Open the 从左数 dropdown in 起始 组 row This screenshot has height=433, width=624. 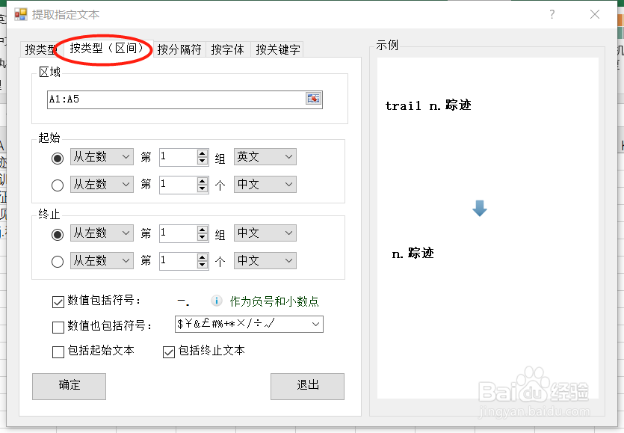click(x=102, y=157)
